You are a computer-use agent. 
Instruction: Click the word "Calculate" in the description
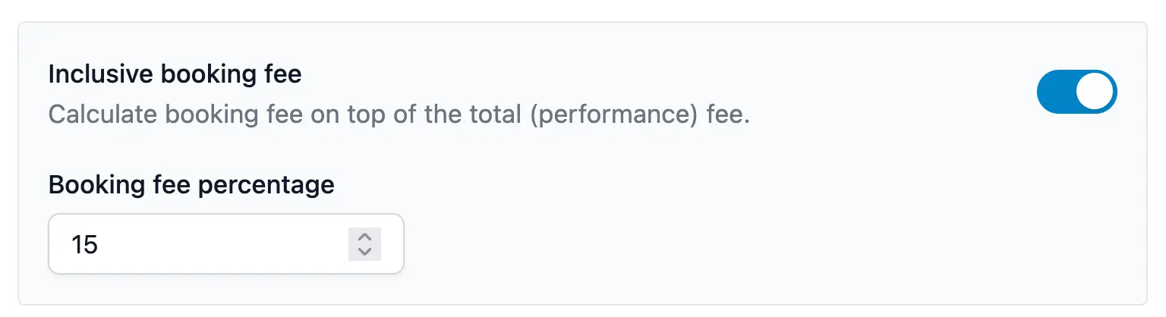(x=102, y=115)
